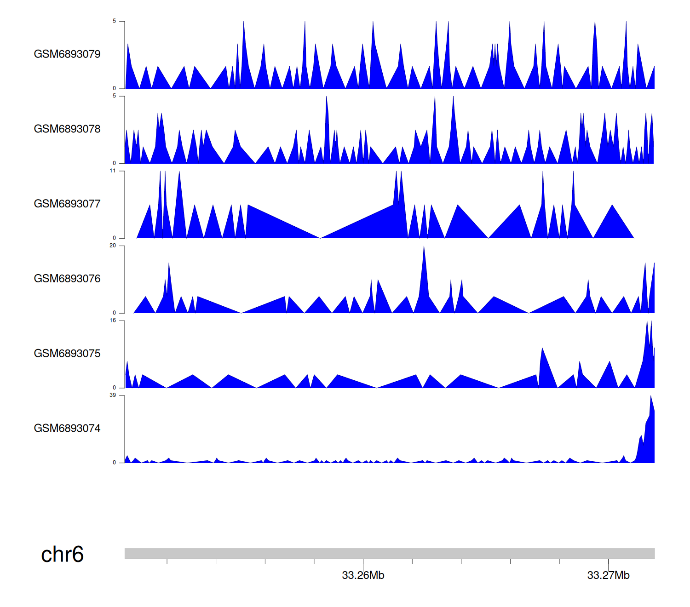Click the GSM6893077 track name
The width and height of the screenshot is (690, 607).
pyautogui.click(x=67, y=204)
